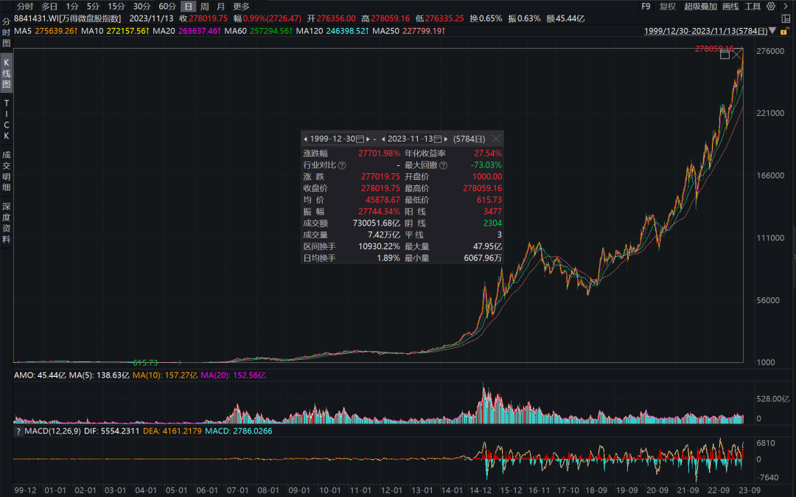Click the 2023-11-13 end date field
796x497 pixels.
(411, 139)
